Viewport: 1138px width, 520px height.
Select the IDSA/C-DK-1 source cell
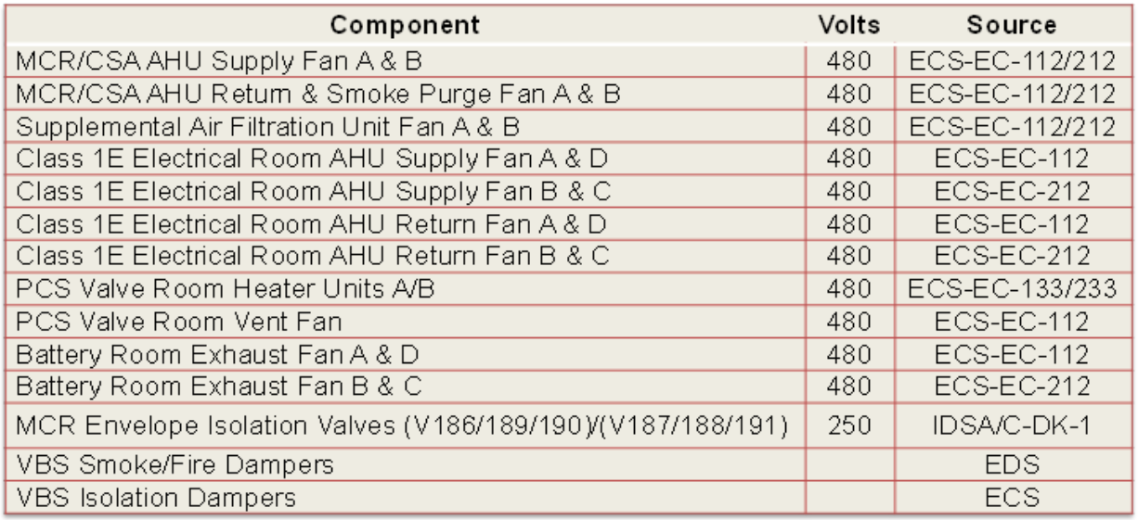(1012, 425)
